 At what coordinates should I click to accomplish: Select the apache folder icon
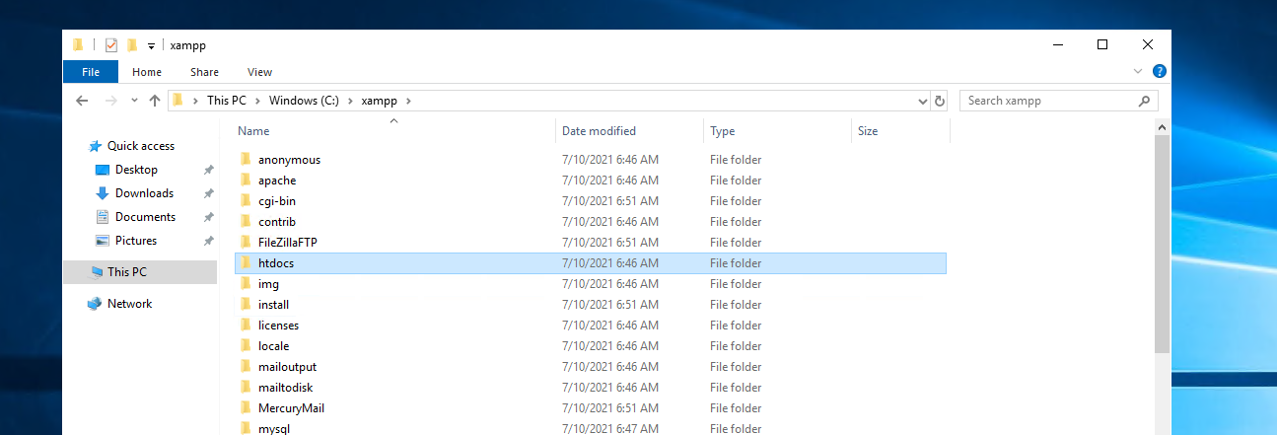(x=247, y=180)
